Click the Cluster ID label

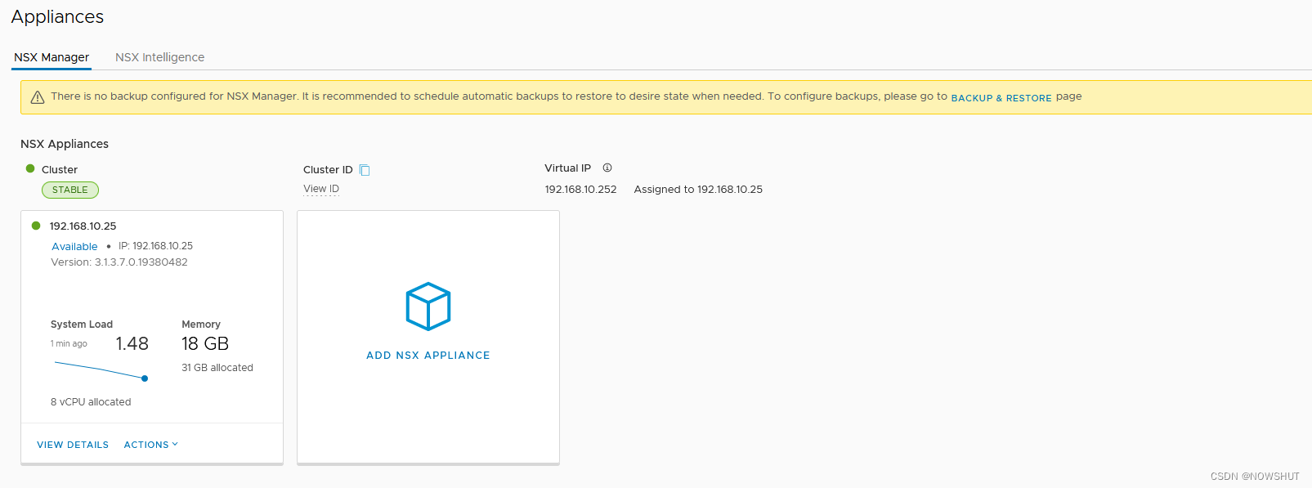pyautogui.click(x=328, y=170)
